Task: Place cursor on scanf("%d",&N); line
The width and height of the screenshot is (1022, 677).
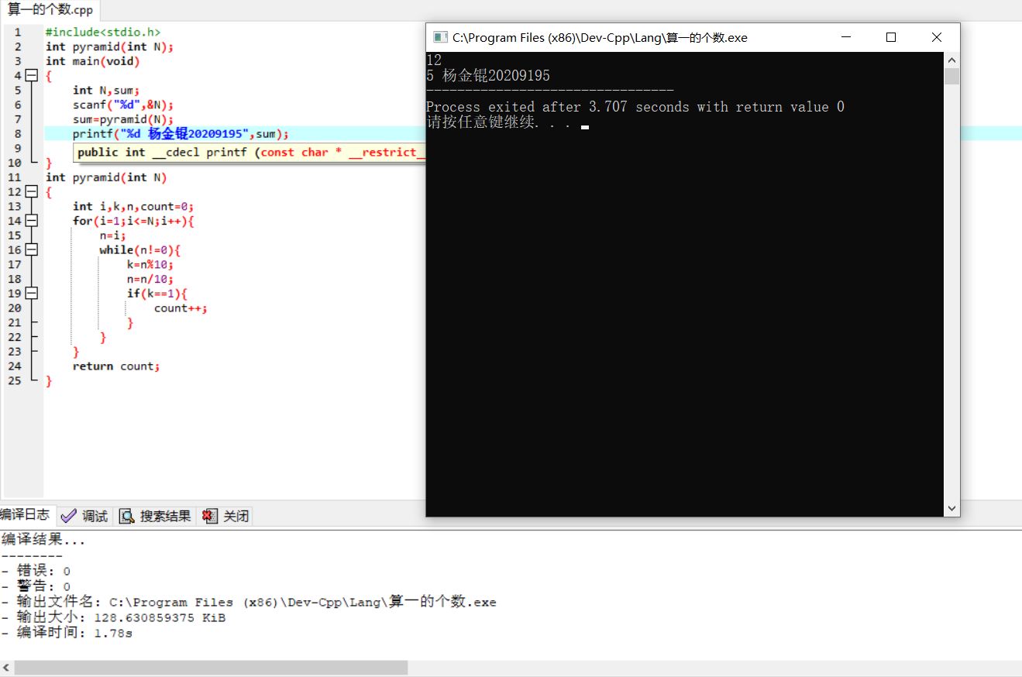Action: tap(123, 105)
